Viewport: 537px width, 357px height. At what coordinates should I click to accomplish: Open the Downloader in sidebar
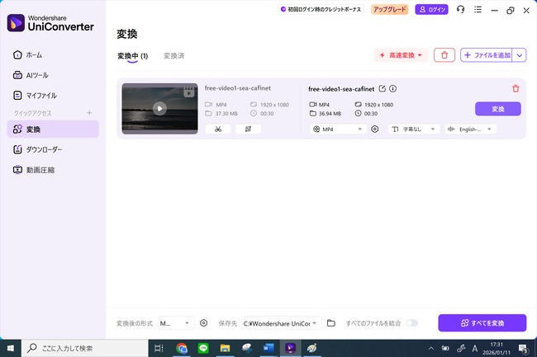coord(37,149)
